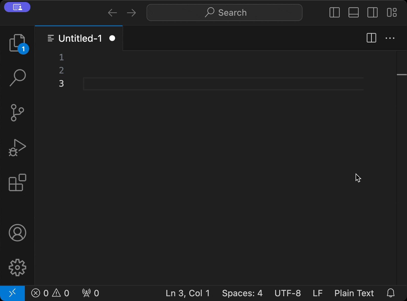
Task: Click the minimap slider on editor right
Action: tap(401, 74)
